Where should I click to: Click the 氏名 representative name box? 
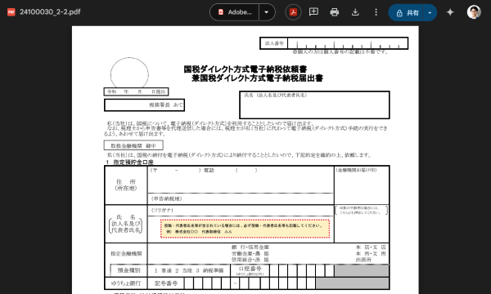pos(314,105)
